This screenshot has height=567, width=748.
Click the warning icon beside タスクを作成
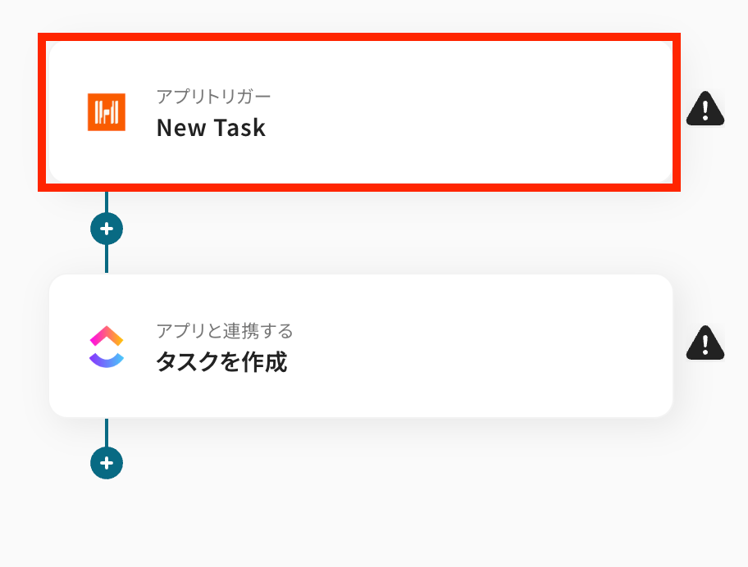tap(705, 342)
